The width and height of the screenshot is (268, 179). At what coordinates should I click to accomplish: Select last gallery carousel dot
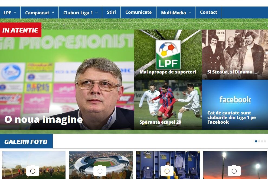(265, 141)
